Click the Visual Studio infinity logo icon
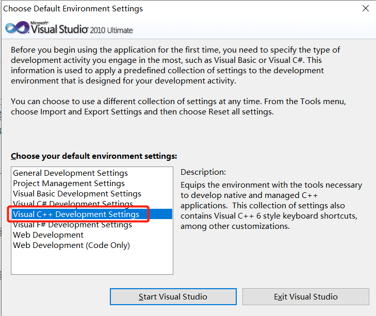 pyautogui.click(x=17, y=28)
